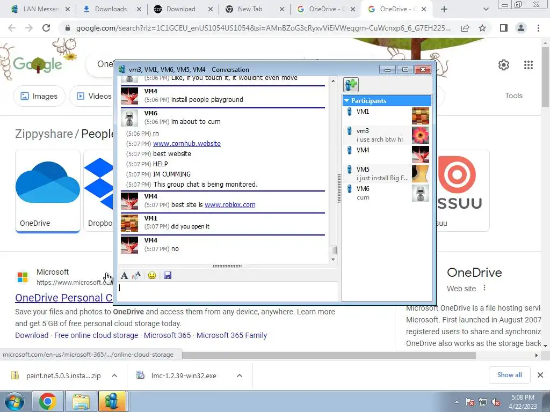Open the Google apps grid
This screenshot has height=412, width=550.
point(529,65)
